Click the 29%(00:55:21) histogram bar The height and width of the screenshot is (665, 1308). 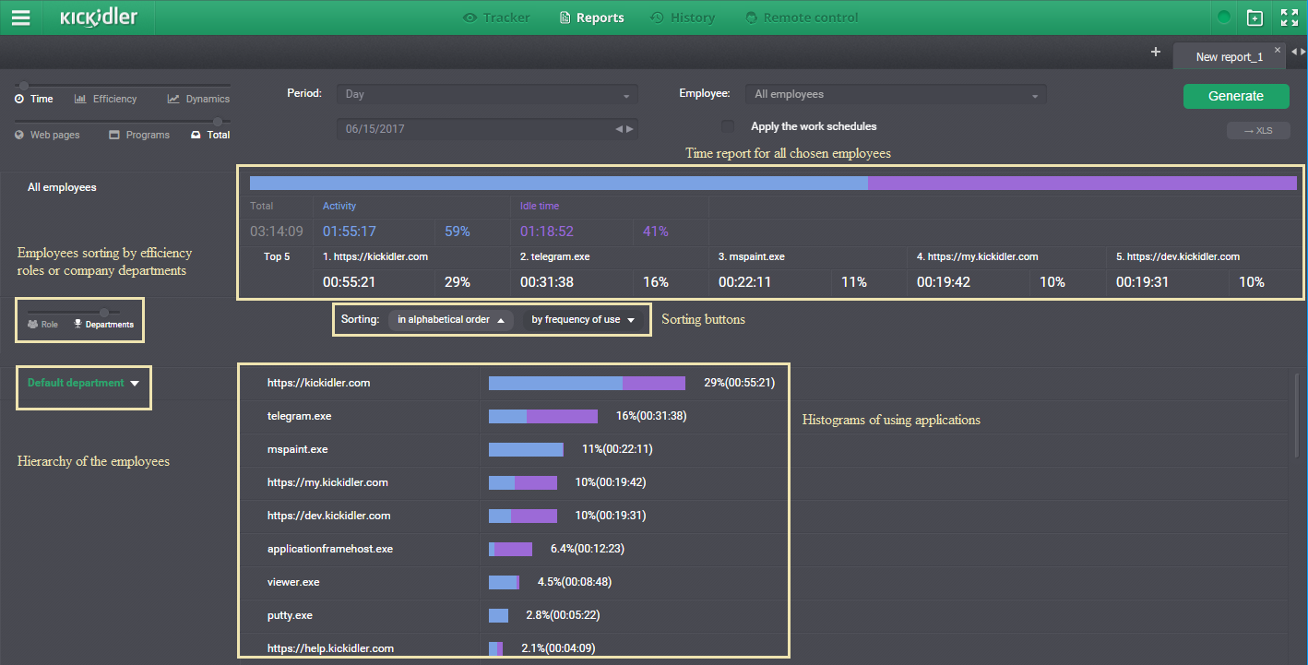coord(587,383)
